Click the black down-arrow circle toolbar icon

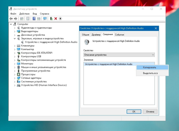[60, 18]
